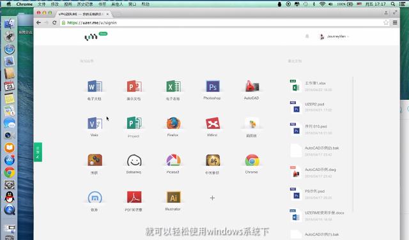Launch the Maxthon browser app icon
The image size is (409, 240).
point(95,197)
